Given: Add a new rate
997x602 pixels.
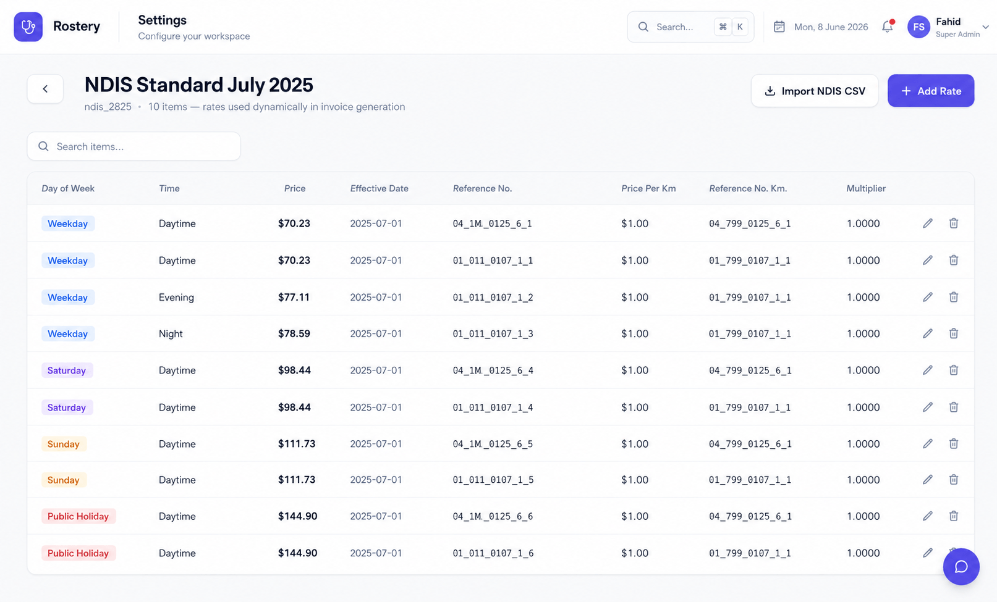Looking at the screenshot, I should [x=931, y=91].
